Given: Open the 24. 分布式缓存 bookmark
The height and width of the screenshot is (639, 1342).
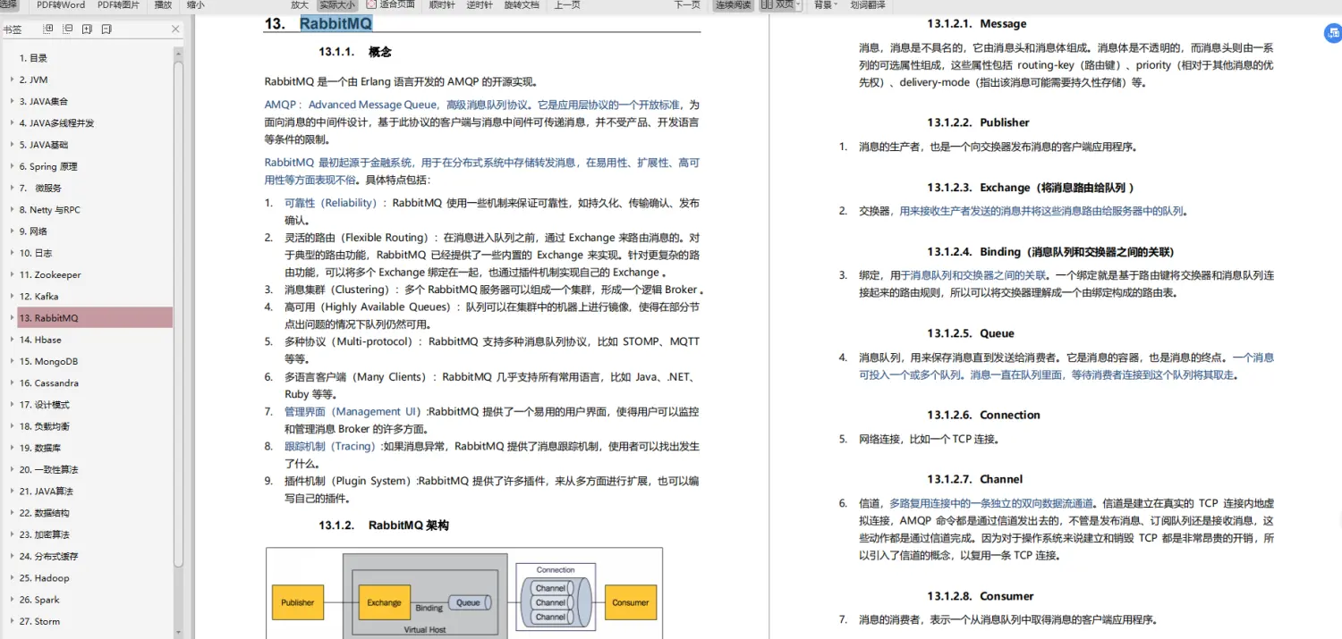Looking at the screenshot, I should (48, 556).
